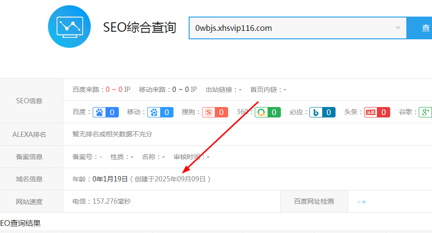Click the Baidu paw index badge
The image size is (432, 233).
[106, 112]
